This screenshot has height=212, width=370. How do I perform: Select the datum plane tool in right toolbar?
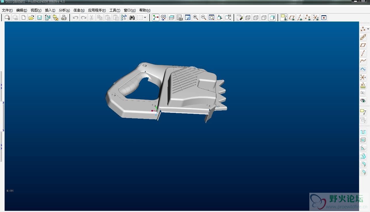tap(363, 45)
